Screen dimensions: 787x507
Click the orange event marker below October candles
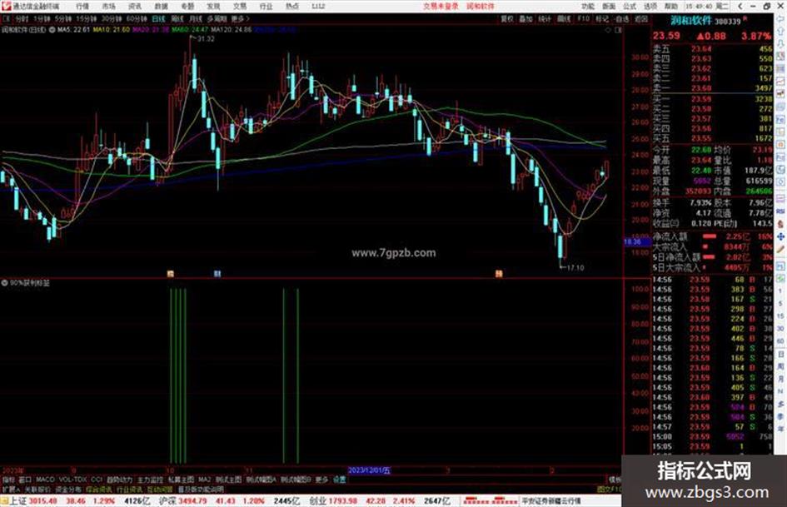(x=170, y=274)
